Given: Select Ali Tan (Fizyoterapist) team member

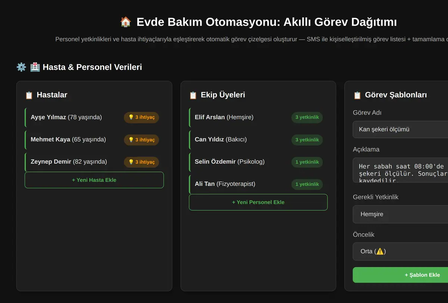Looking at the screenshot, I should click(x=258, y=184).
